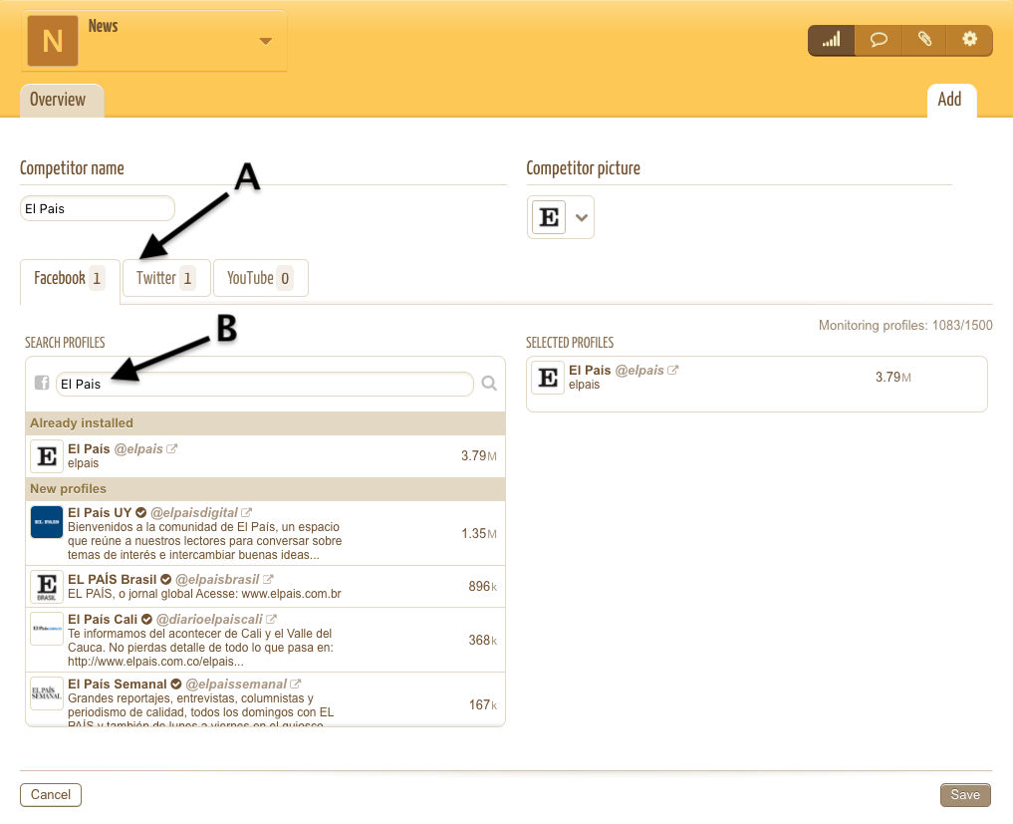Click the El País UY verified badge
The image size is (1013, 824).
coord(140,512)
